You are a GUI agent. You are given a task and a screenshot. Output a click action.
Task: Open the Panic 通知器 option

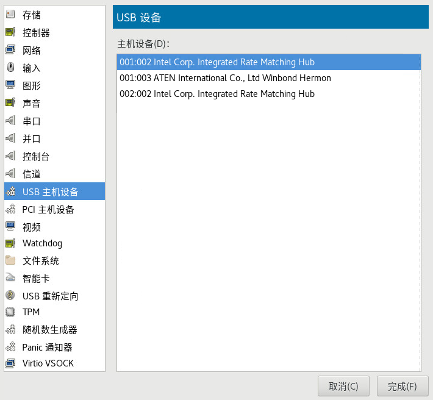[55, 348]
